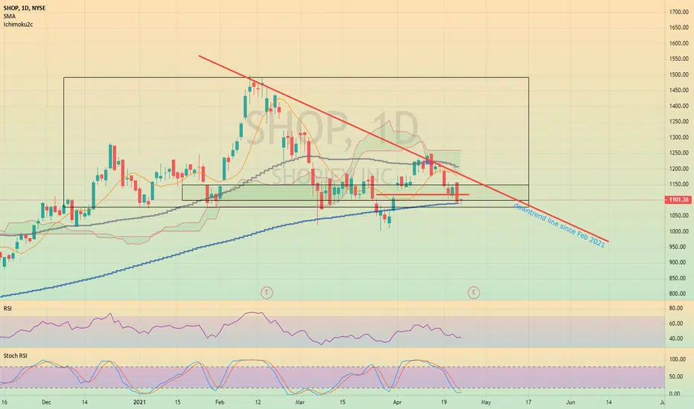
Task: Select the 'downtrend line since Feb 2021' annotation
Action: (x=558, y=225)
